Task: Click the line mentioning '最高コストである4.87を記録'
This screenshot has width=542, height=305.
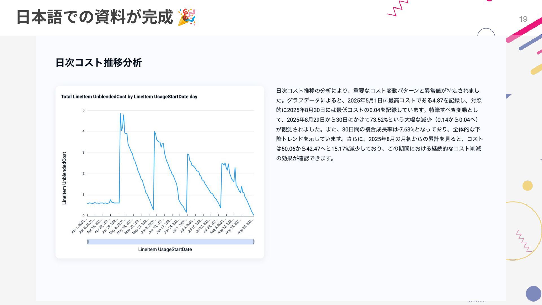Action: pyautogui.click(x=379, y=100)
